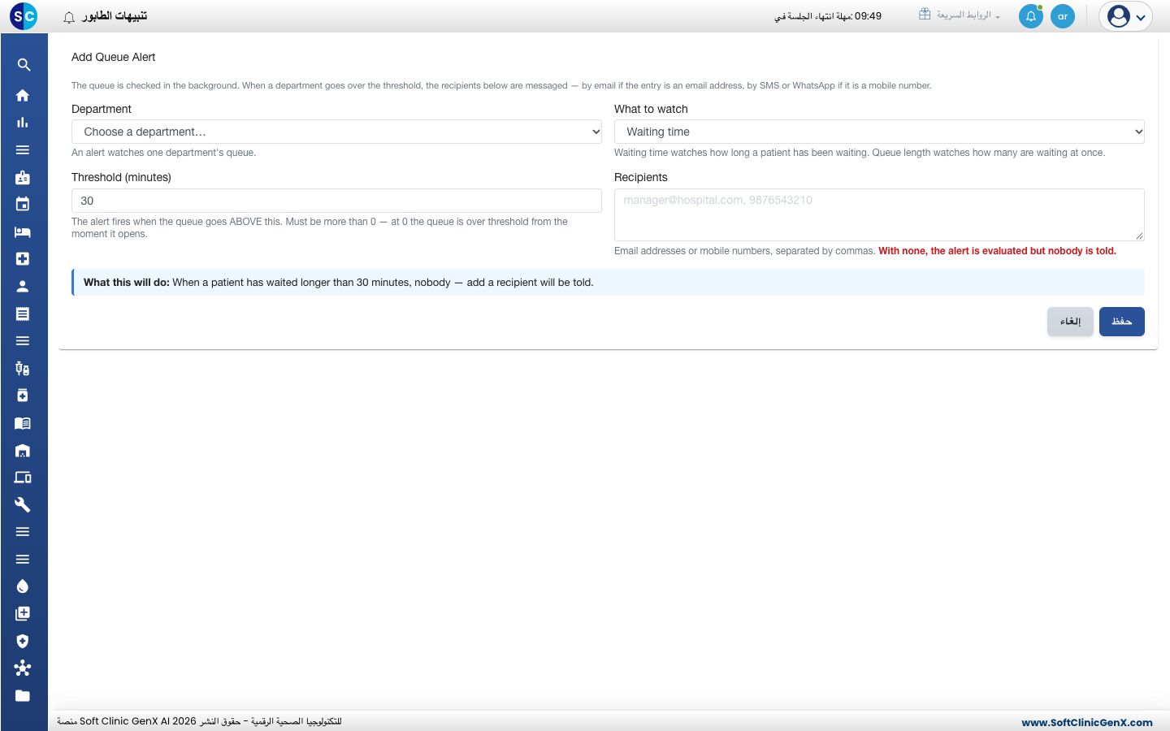This screenshot has width=1170, height=731.
Task: Focus the Threshold (minutes) field
Action: [x=337, y=201]
